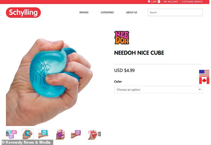
Task: Expand the Color option dropdown
Action: (x=158, y=90)
